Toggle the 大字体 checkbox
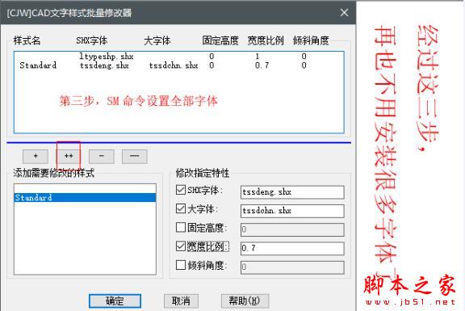The height and width of the screenshot is (311, 465). click(181, 208)
